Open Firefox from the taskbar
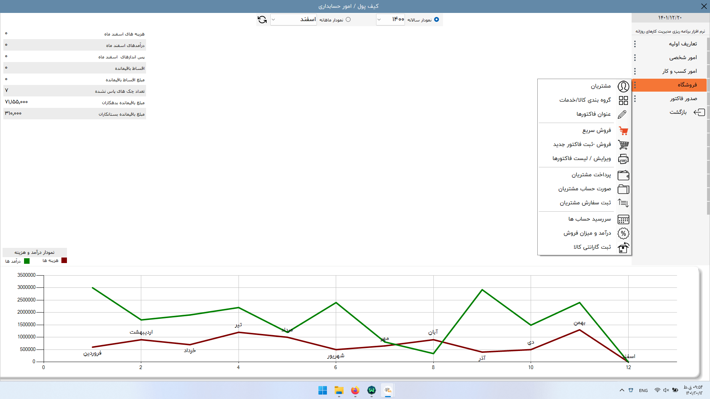 pyautogui.click(x=355, y=390)
